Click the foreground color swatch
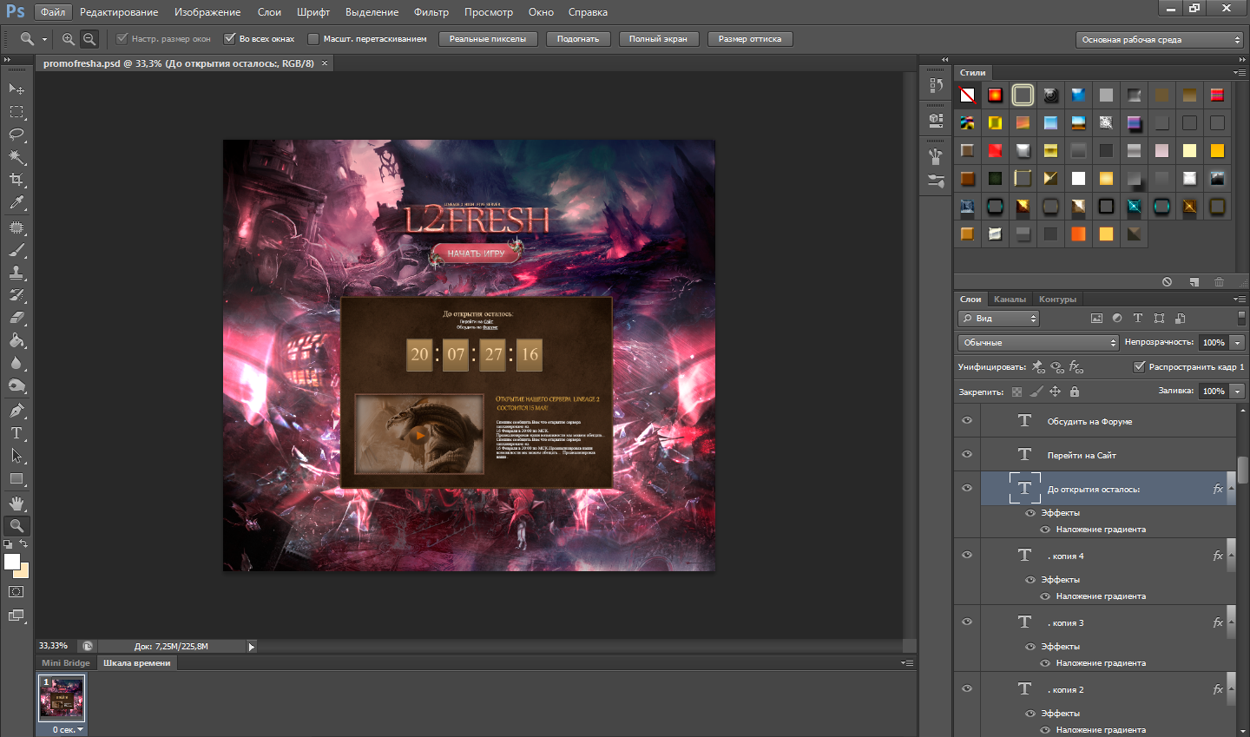 point(11,562)
